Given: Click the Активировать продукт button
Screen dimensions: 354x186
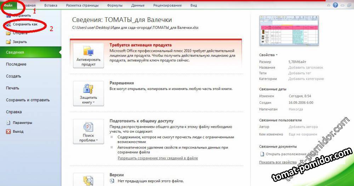Looking at the screenshot, I should (x=88, y=56).
